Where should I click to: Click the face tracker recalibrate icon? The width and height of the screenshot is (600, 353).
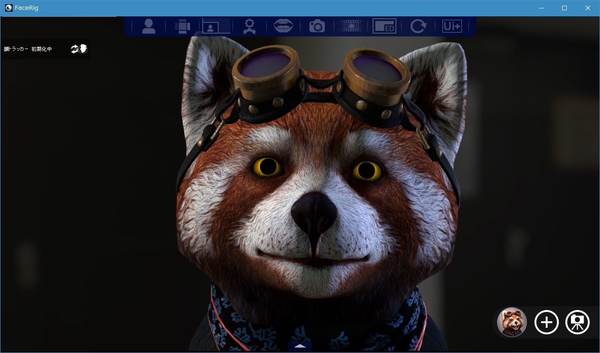click(x=79, y=49)
